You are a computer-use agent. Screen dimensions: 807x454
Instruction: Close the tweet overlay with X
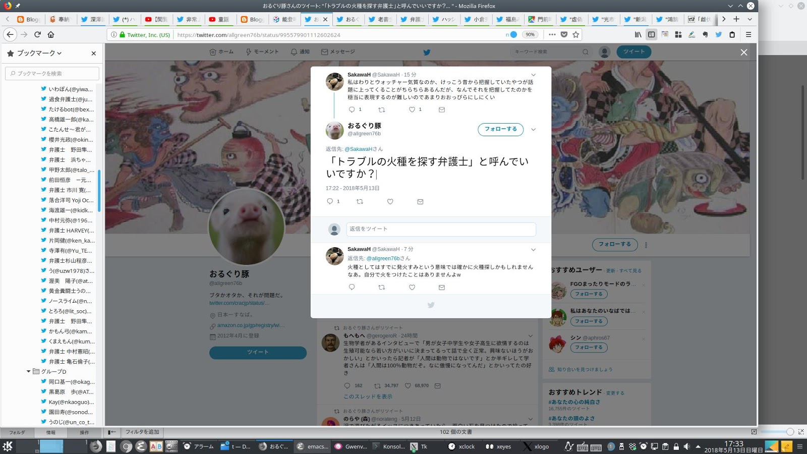point(743,52)
